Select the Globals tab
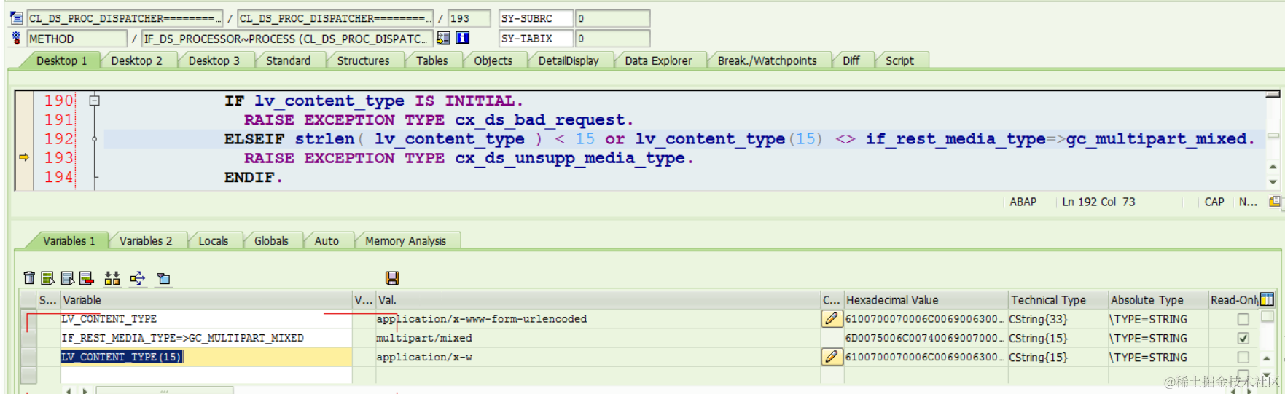This screenshot has width=1285, height=394. point(271,240)
